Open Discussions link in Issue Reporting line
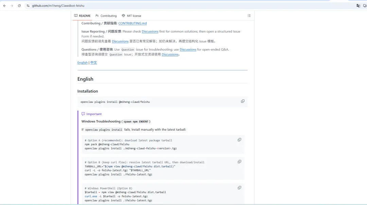Image resolution: width=367 pixels, height=205 pixels. [x=150, y=31]
